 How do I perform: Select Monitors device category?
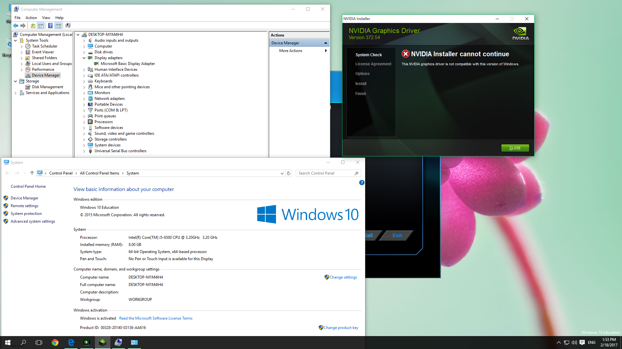coord(102,93)
